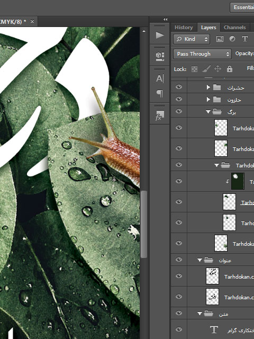This screenshot has height=339, width=254.
Task: Filter layers by type T icon
Action: coord(244,39)
